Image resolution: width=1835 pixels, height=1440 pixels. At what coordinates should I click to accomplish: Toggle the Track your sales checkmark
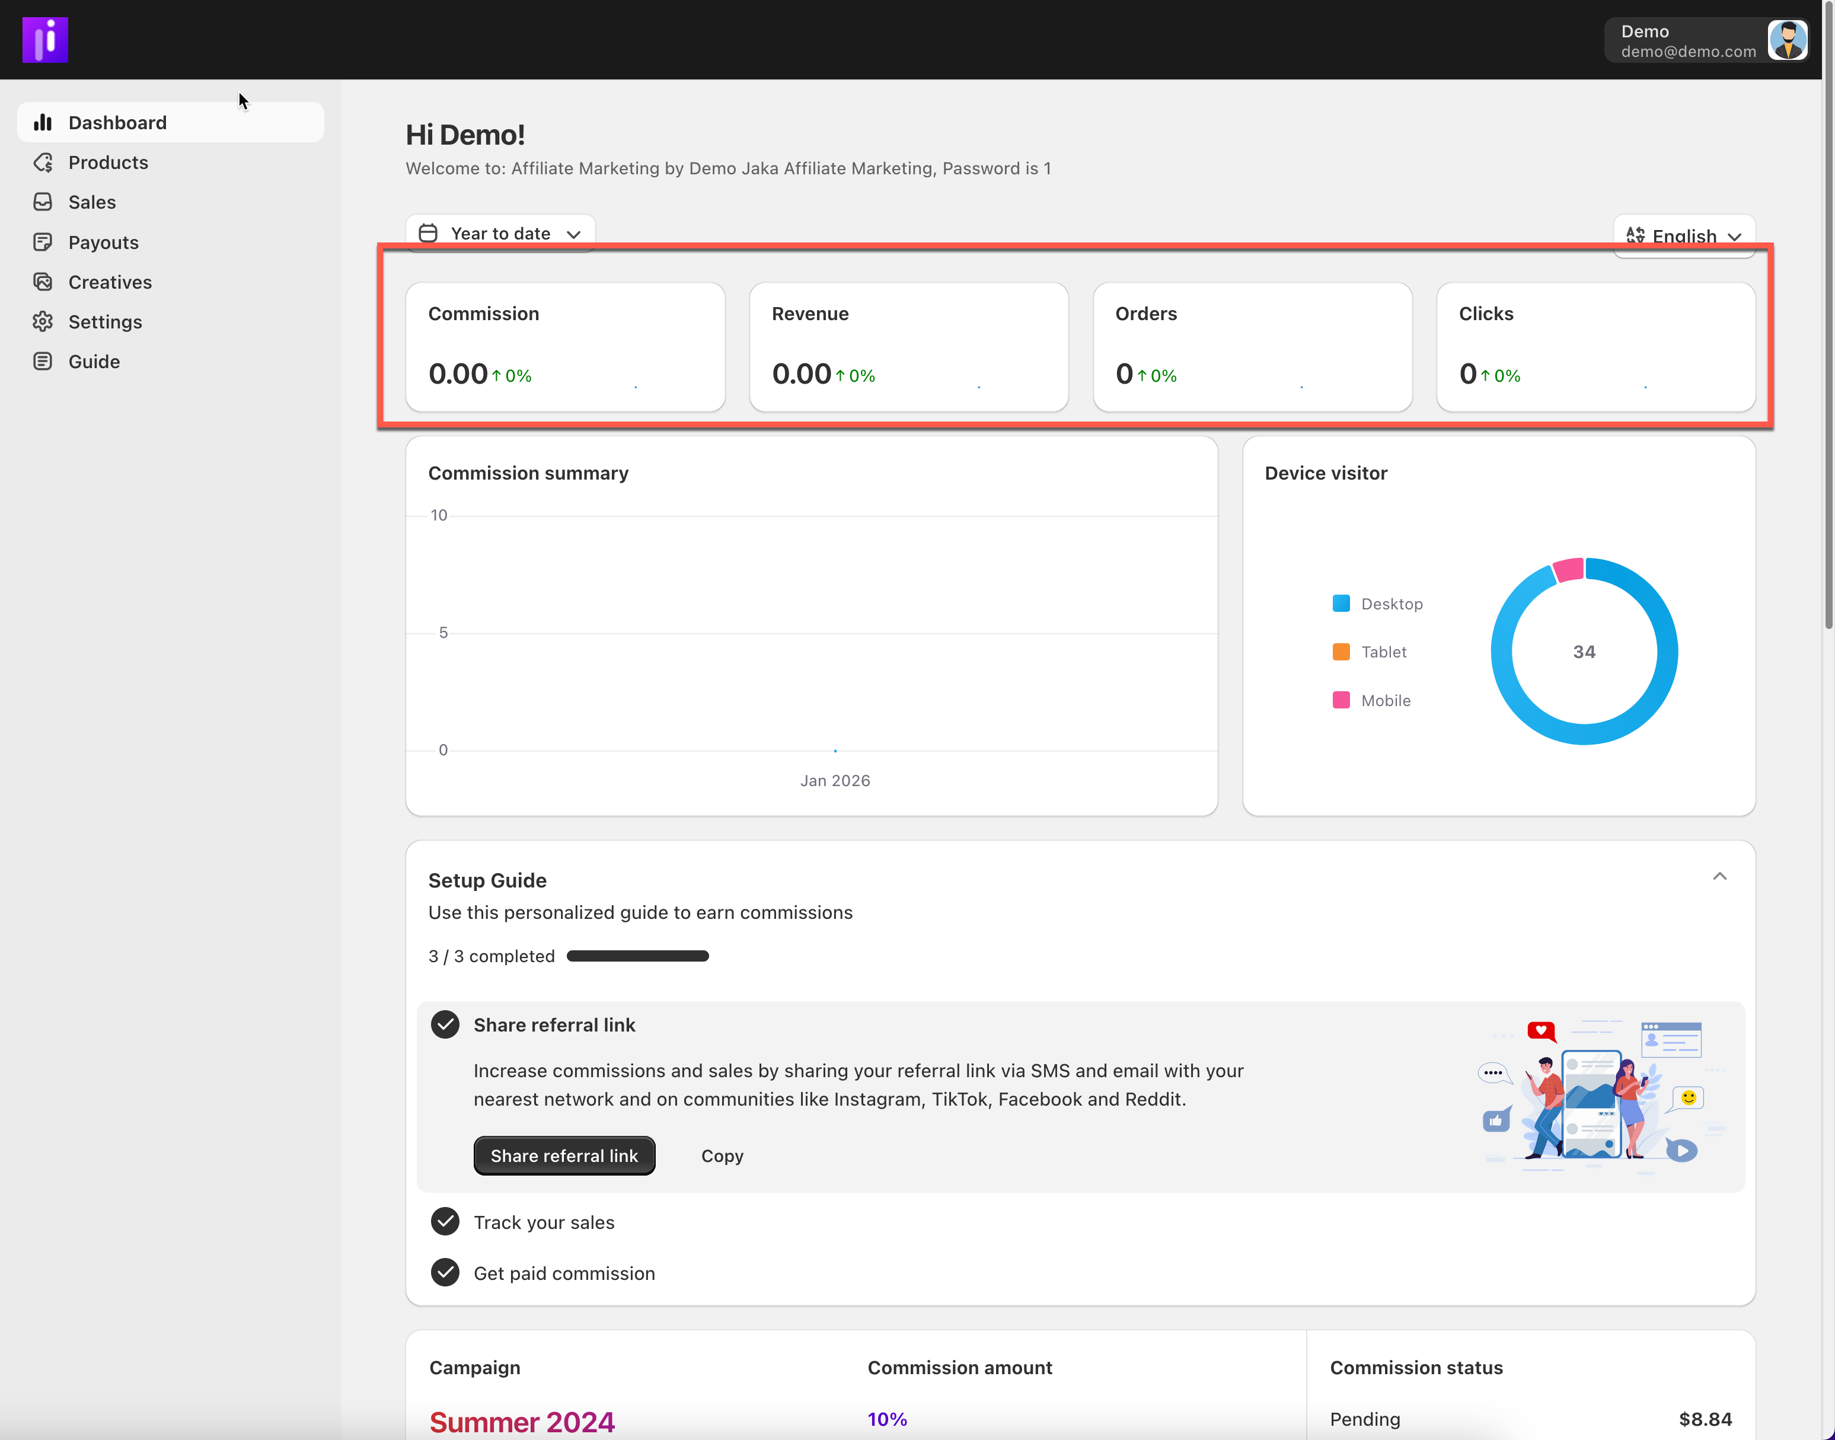[445, 1222]
